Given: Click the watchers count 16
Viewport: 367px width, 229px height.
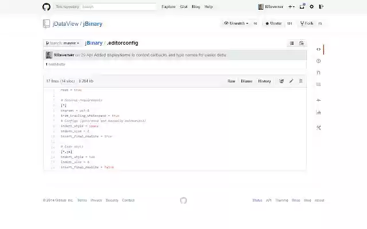Looking at the screenshot, I should point(255,23).
